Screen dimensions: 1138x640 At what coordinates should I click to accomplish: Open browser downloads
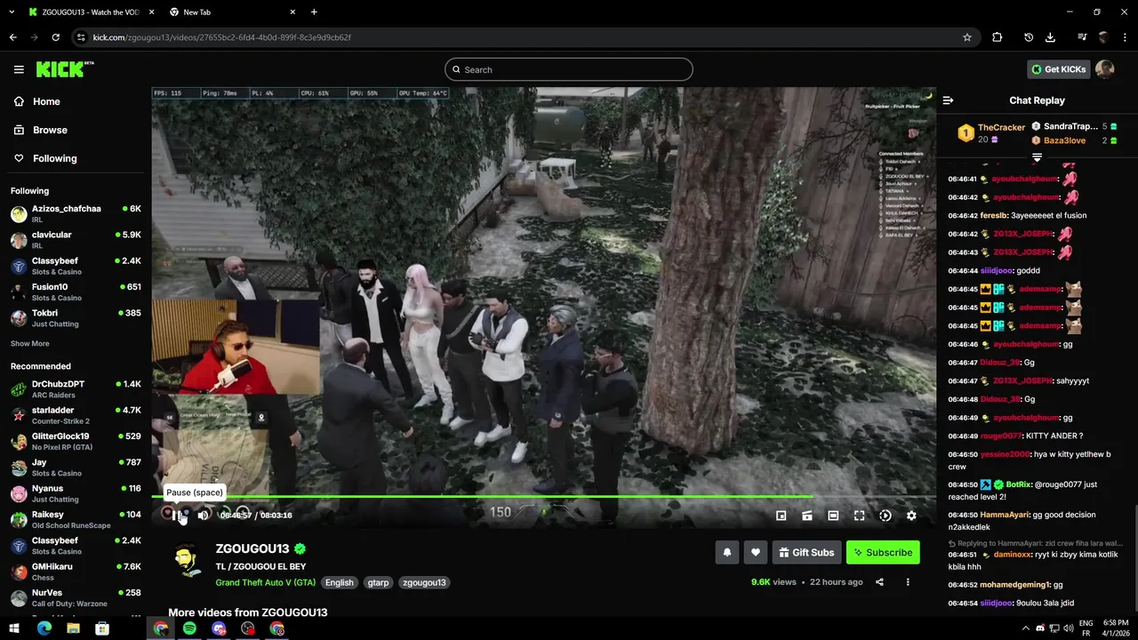[x=1050, y=37]
